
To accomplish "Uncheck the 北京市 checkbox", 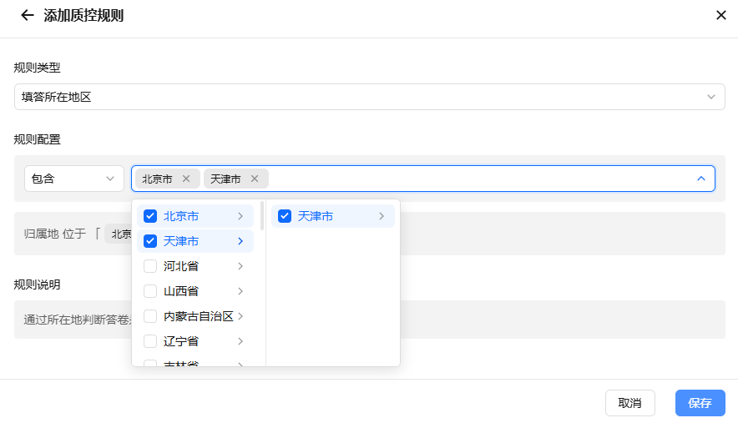I will [x=150, y=216].
